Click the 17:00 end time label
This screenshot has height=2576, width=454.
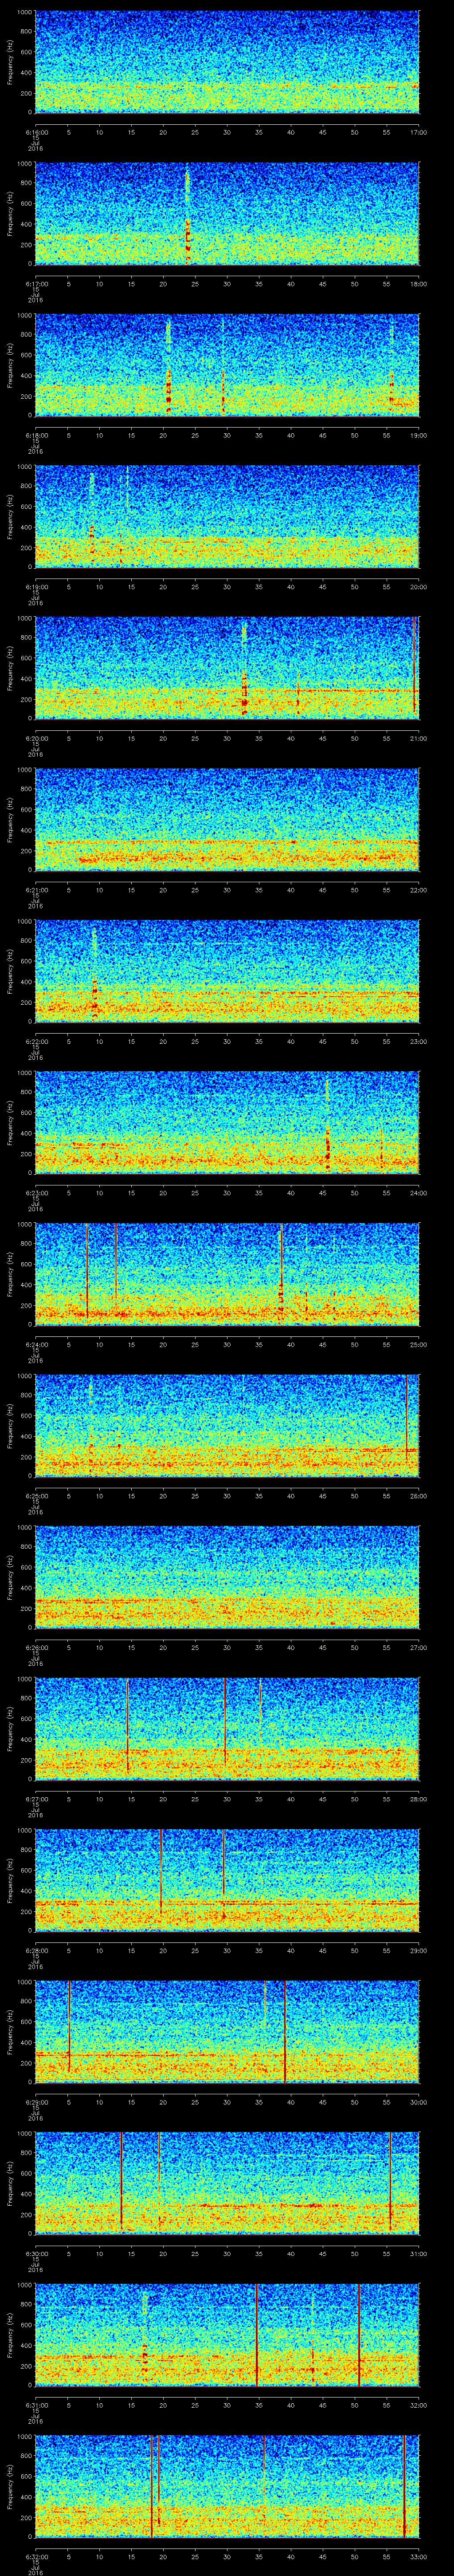(x=418, y=132)
